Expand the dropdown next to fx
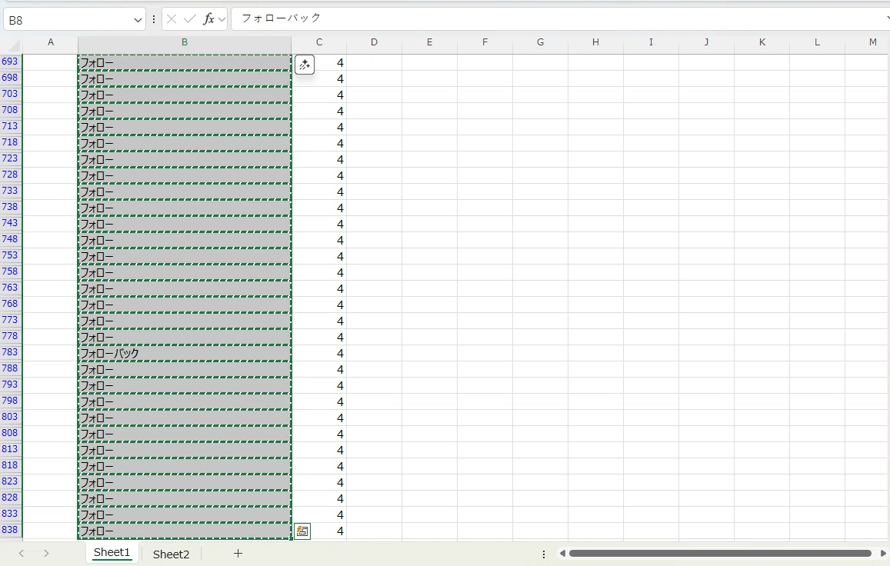The width and height of the screenshot is (890, 566). pyautogui.click(x=222, y=20)
